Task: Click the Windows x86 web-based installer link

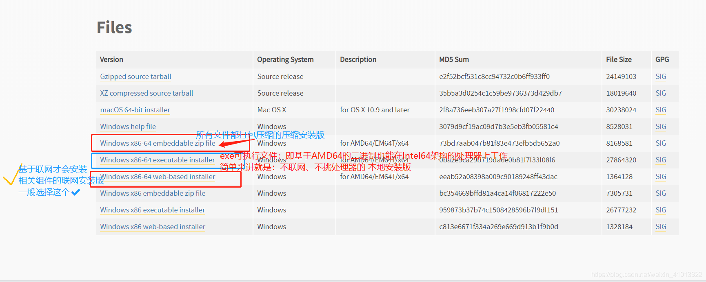Action: [153, 227]
